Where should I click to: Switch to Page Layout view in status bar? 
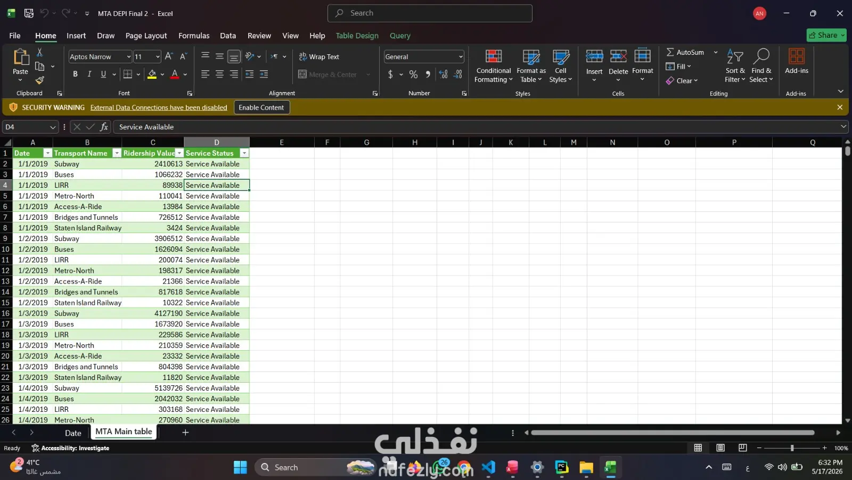[x=720, y=448]
